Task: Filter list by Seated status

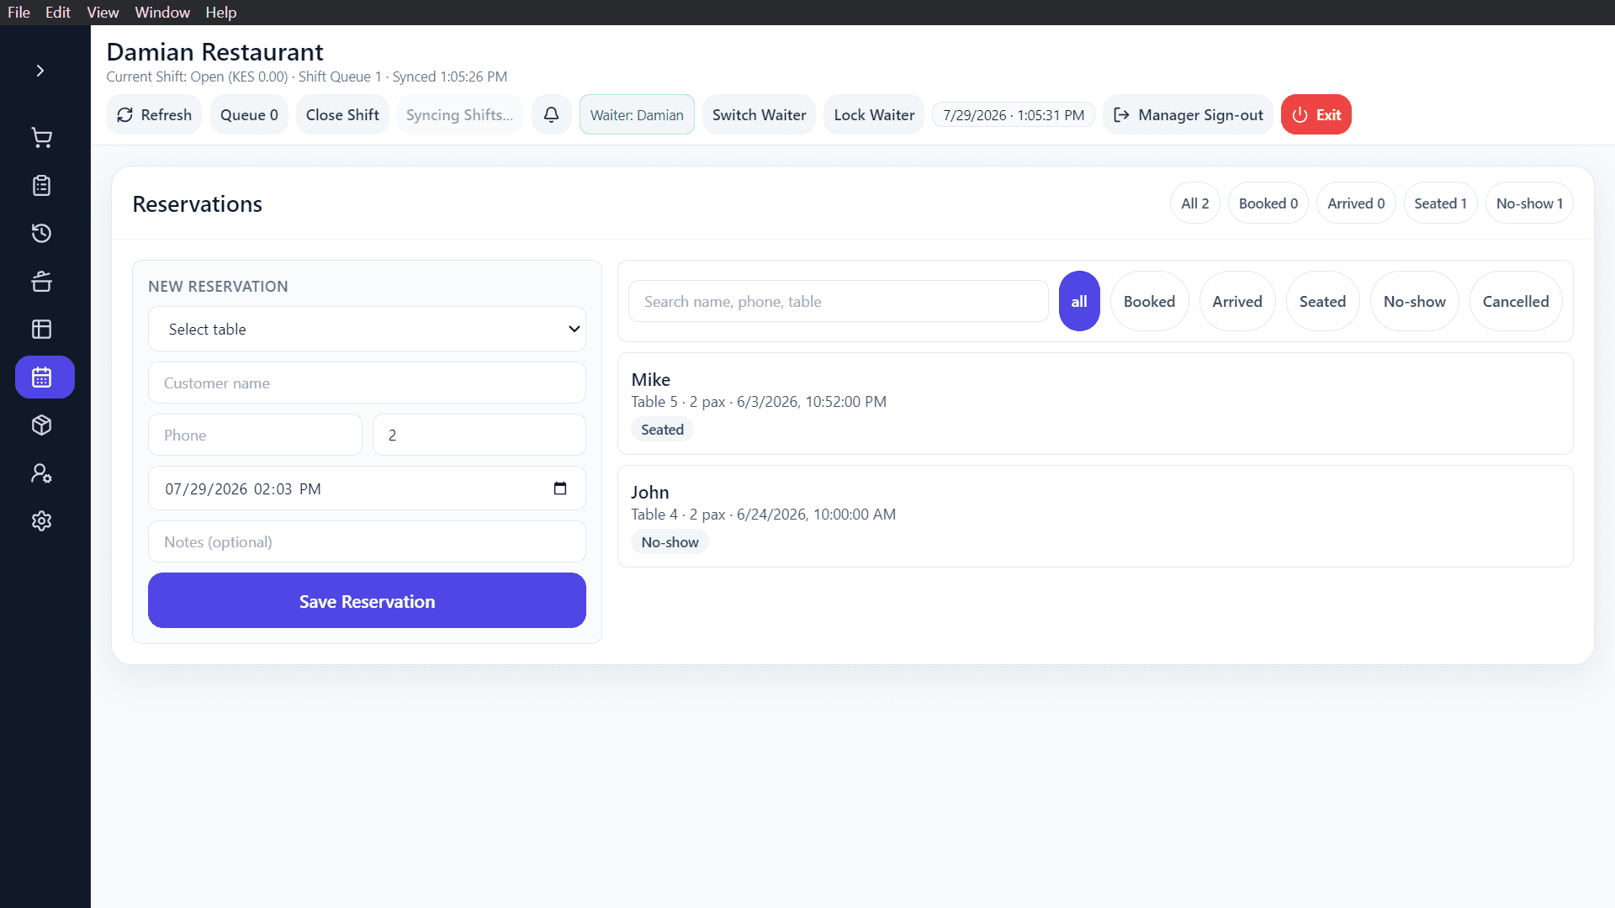Action: coord(1322,301)
